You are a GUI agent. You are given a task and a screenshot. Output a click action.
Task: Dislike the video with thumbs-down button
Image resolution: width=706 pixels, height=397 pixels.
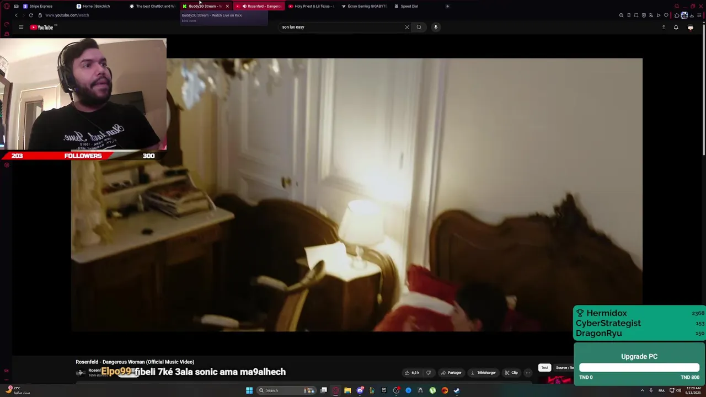(x=429, y=373)
